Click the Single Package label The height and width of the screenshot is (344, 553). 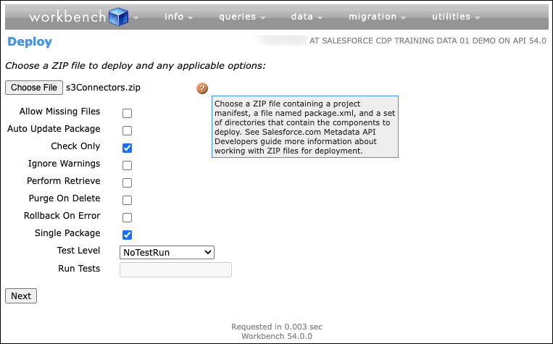point(67,233)
